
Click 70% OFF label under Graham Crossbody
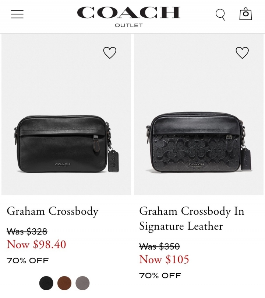coord(28,260)
